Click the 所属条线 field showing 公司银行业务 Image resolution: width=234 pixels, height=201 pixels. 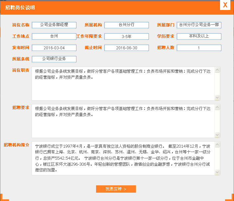[x=54, y=59]
